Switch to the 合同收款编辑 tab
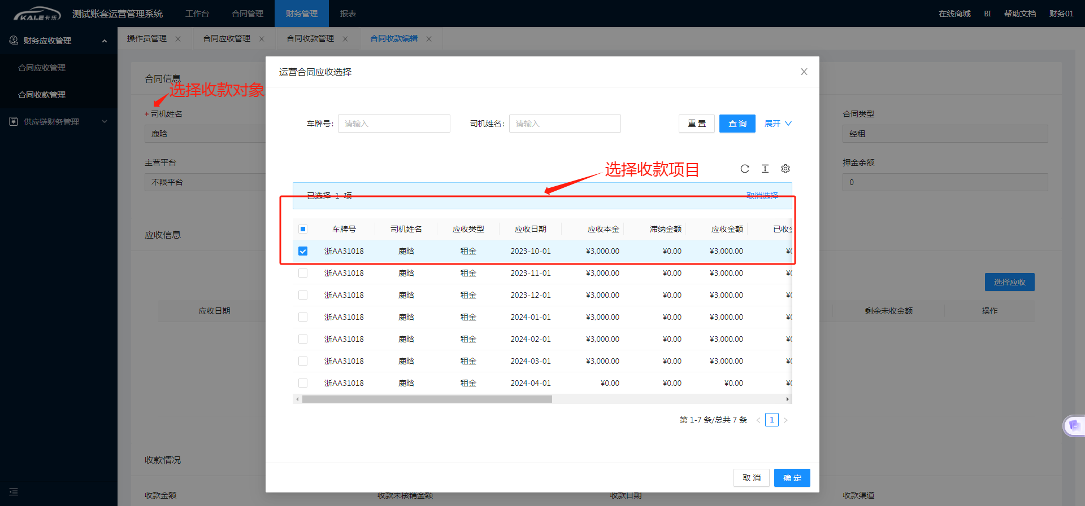1085x506 pixels. point(394,38)
